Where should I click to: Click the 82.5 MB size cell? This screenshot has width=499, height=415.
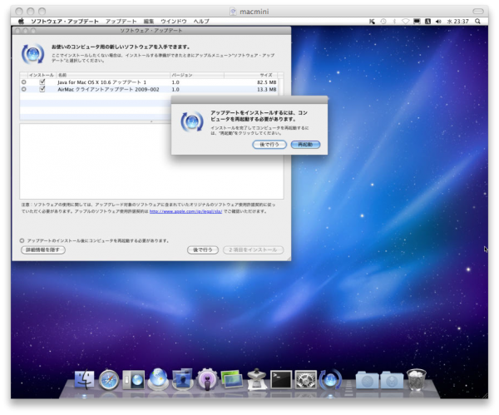pyautogui.click(x=267, y=82)
